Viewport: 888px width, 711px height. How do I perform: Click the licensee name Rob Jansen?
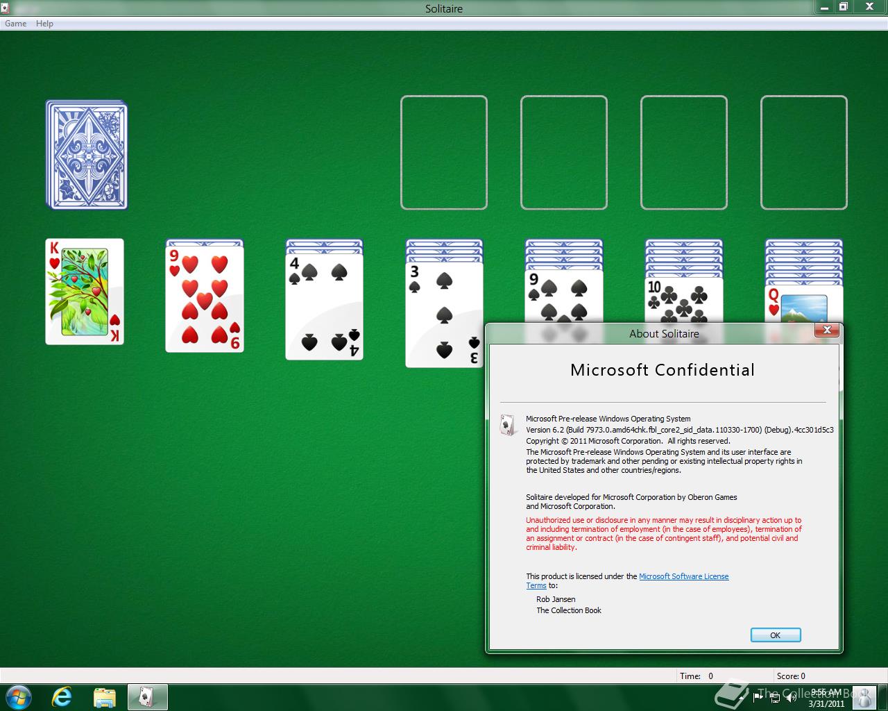tap(556, 599)
